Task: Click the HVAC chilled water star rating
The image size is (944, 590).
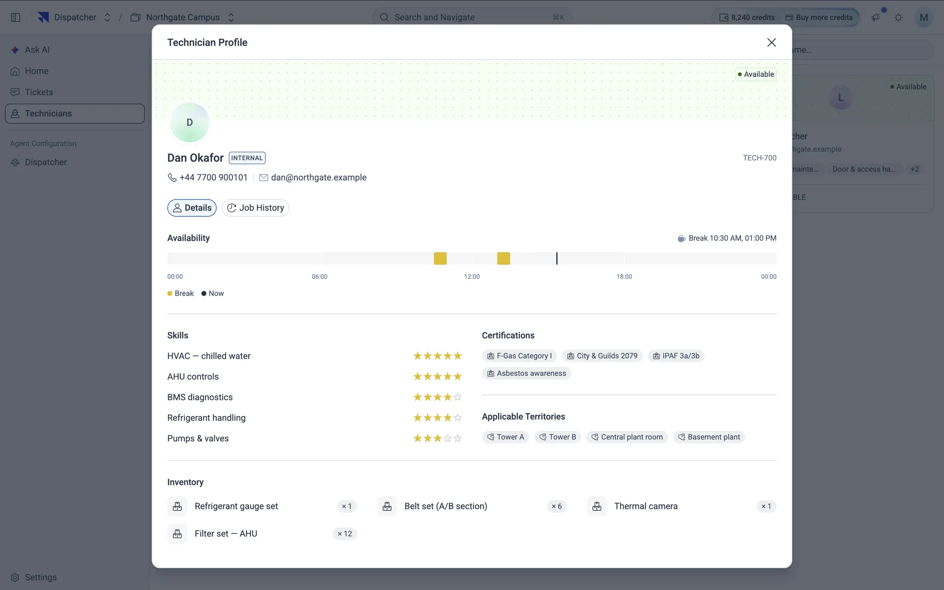Action: pos(438,356)
